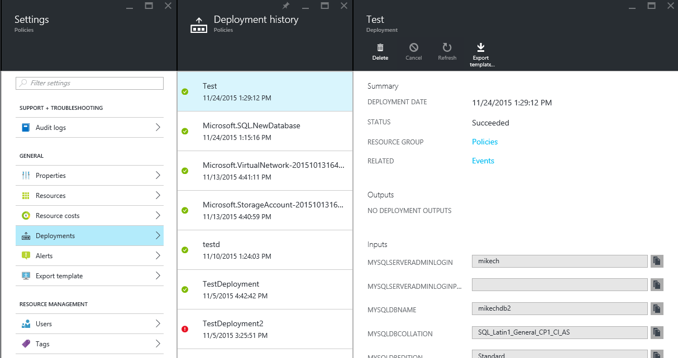
Task: Select the Microsoft.VirtualNetwork deployment entry
Action: pyautogui.click(x=265, y=171)
